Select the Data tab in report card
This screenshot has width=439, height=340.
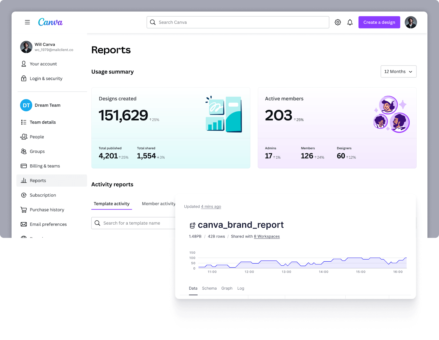click(193, 288)
